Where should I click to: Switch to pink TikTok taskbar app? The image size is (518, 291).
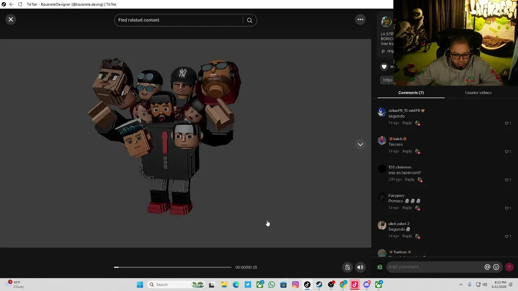pos(355,285)
